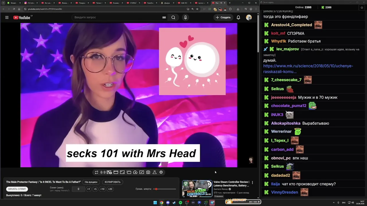Click the search magnifier button
The width and height of the screenshot is (367, 206).
coord(173,17)
